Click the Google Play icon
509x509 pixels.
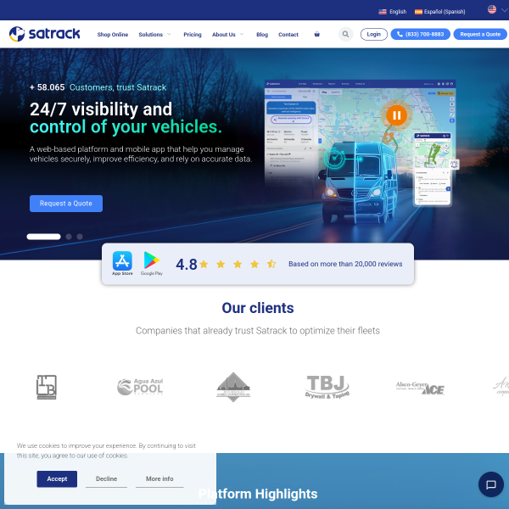152,263
